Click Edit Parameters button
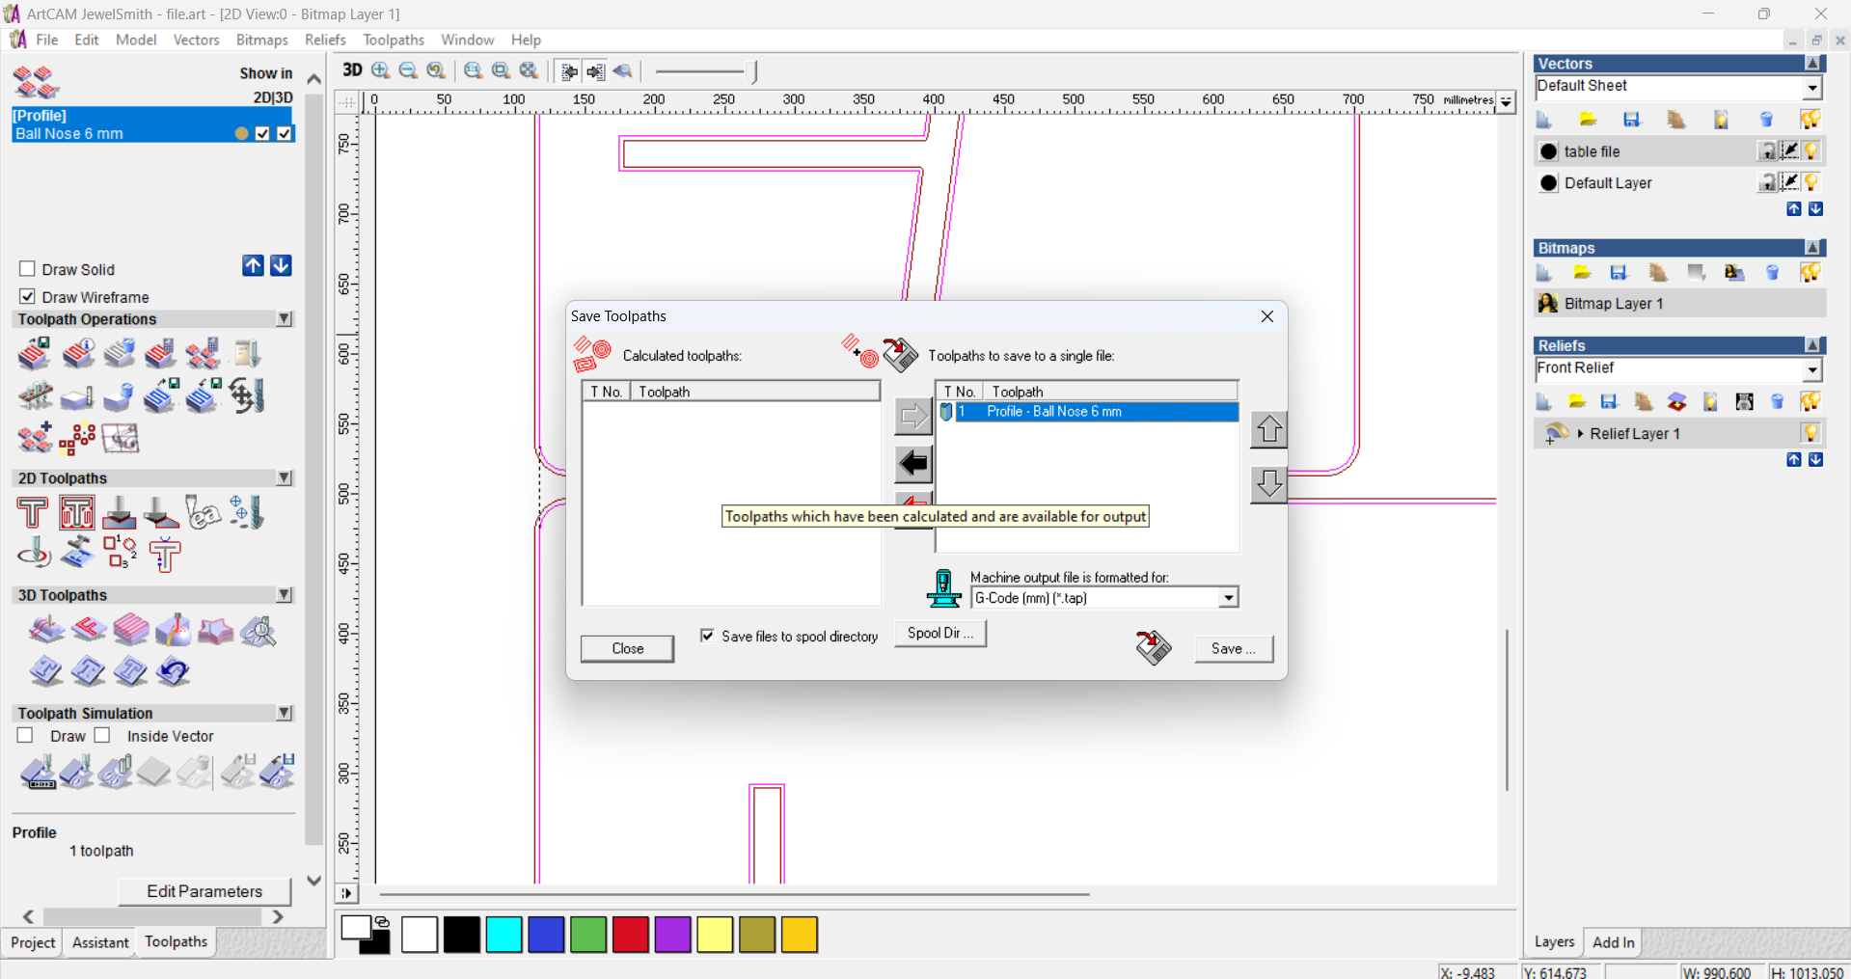 (204, 891)
